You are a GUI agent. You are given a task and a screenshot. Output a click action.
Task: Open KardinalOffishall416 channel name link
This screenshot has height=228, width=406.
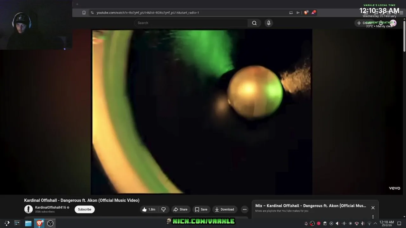[50, 207]
